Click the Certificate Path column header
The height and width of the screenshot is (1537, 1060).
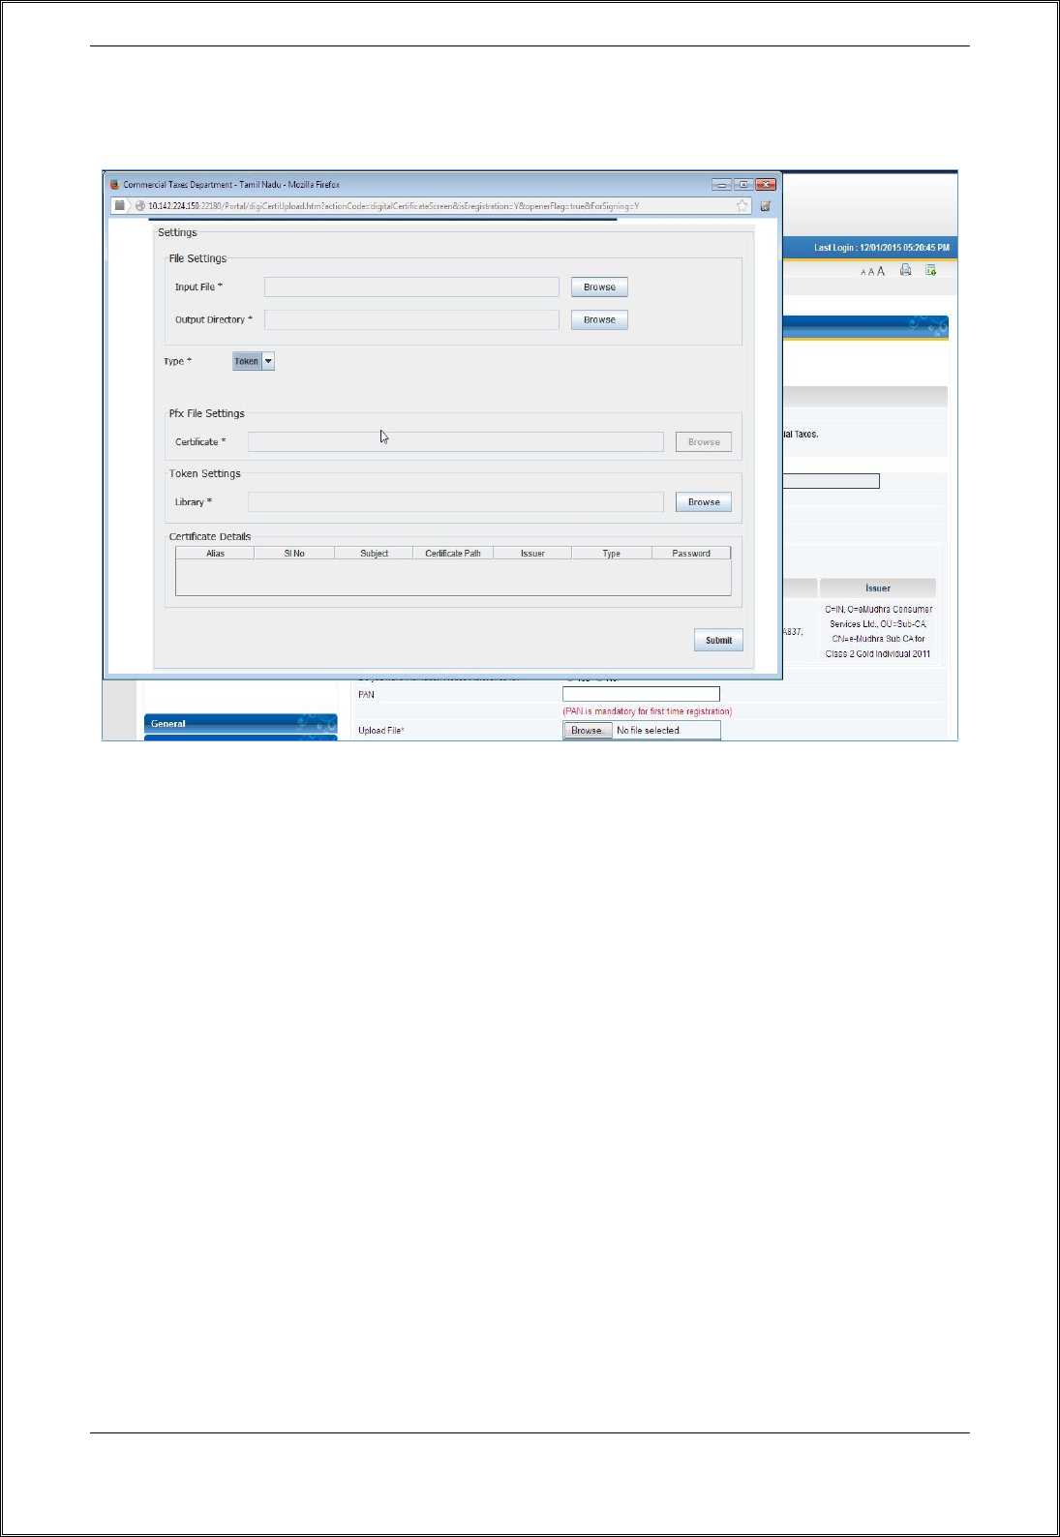click(453, 554)
